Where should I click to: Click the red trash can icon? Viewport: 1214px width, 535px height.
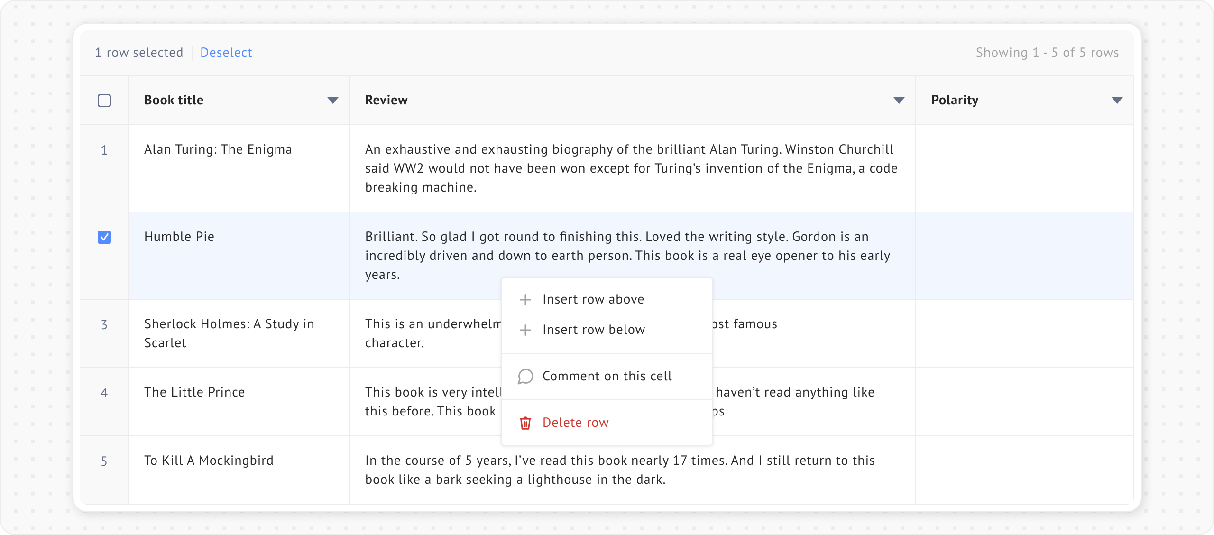[x=525, y=423]
